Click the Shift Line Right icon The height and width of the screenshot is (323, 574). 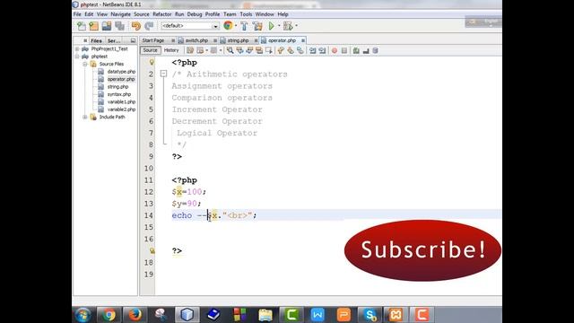[322, 50]
